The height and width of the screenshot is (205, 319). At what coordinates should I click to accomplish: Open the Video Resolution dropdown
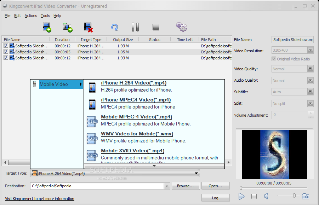pyautogui.click(x=310, y=50)
